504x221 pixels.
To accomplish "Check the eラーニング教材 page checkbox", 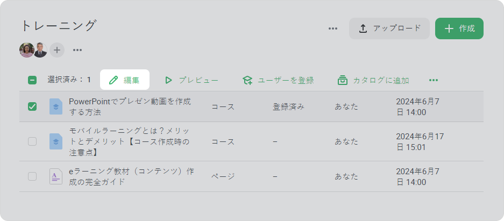I will pos(32,176).
